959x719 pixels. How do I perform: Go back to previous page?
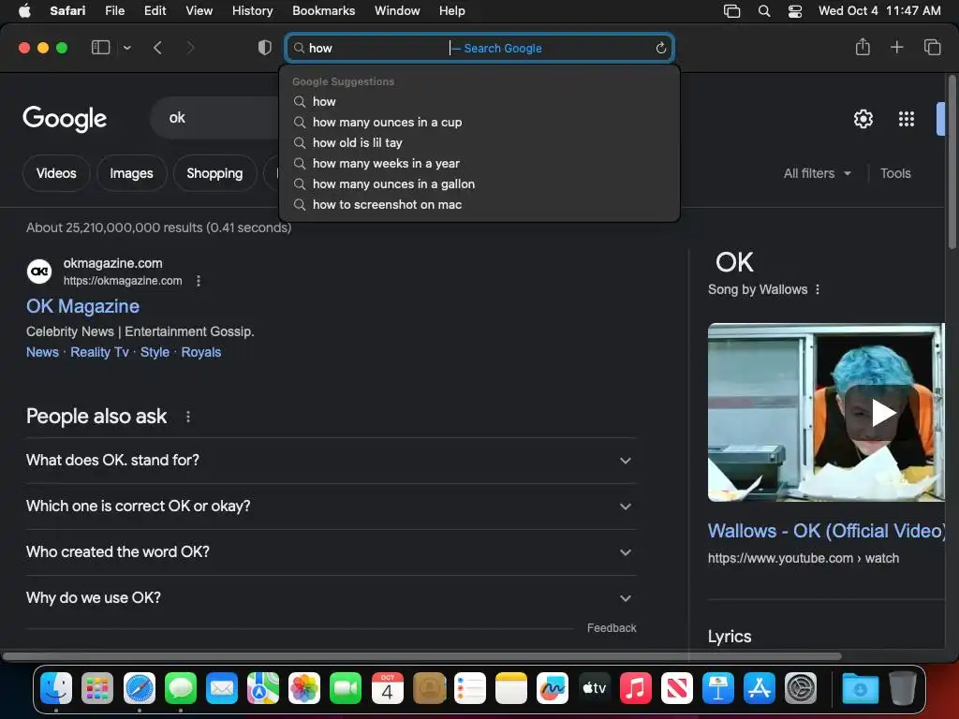click(x=157, y=48)
